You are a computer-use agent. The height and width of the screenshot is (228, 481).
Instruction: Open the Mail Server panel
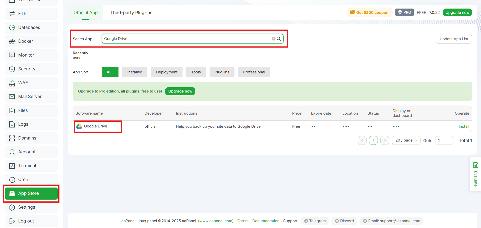coord(30,97)
